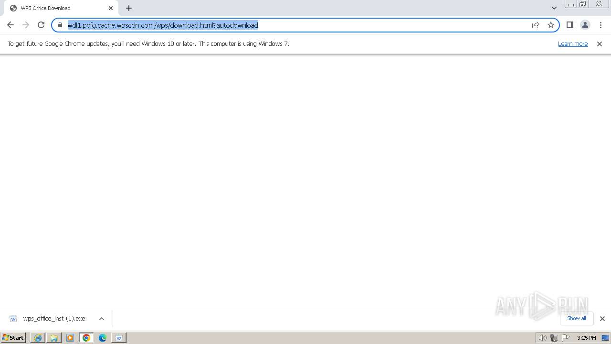Image resolution: width=611 pixels, height=344 pixels.
Task: Open Windows Media Player taskbar icon
Action: coord(70,338)
